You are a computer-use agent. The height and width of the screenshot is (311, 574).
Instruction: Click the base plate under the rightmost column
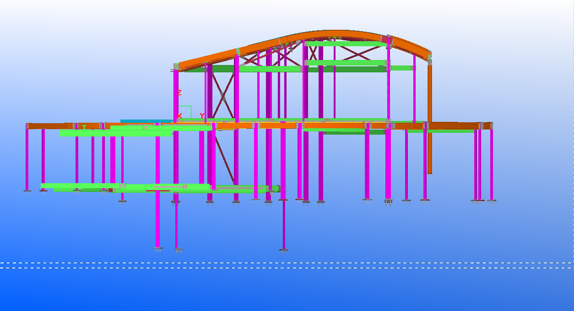click(x=492, y=201)
